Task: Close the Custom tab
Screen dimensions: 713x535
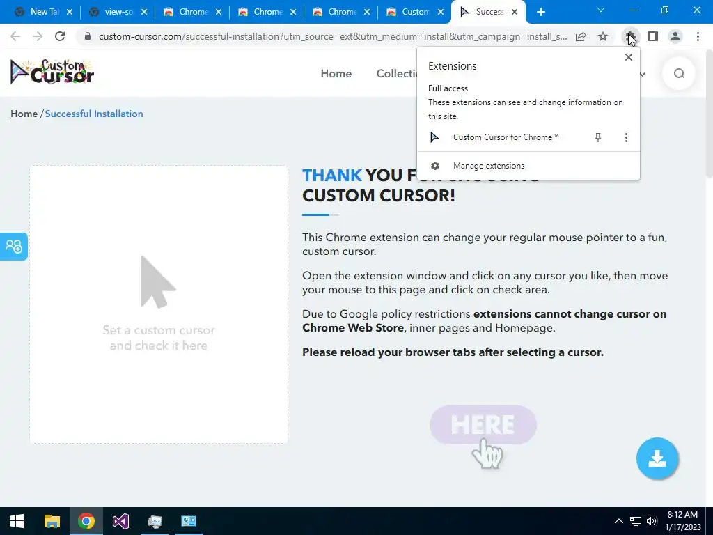Action: pyautogui.click(x=441, y=12)
